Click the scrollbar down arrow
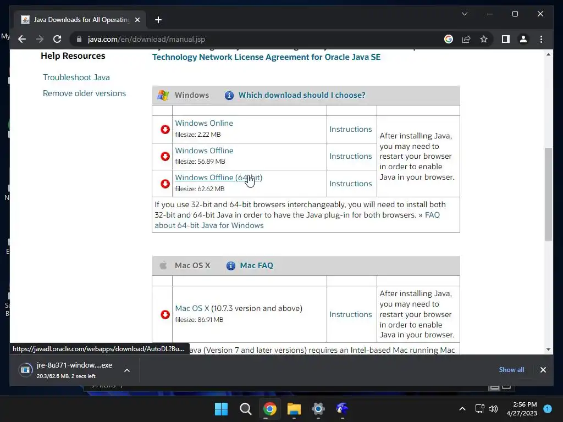The width and height of the screenshot is (563, 422). (548, 349)
